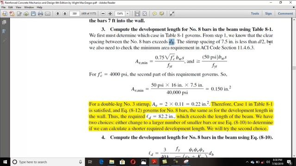Image resolution: width=296 pixels, height=166 pixels.
Task: Select the highlight text tool
Action: [161, 13]
